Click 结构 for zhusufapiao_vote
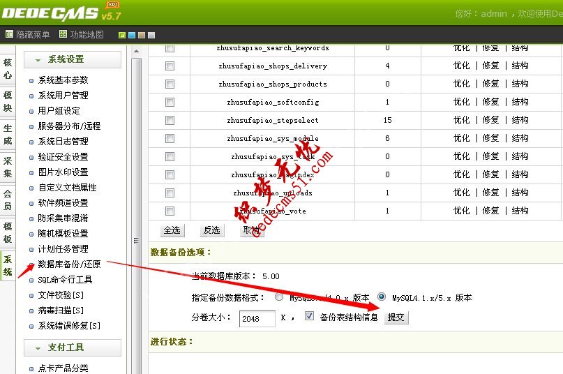Image resolution: width=563 pixels, height=374 pixels. point(520,211)
